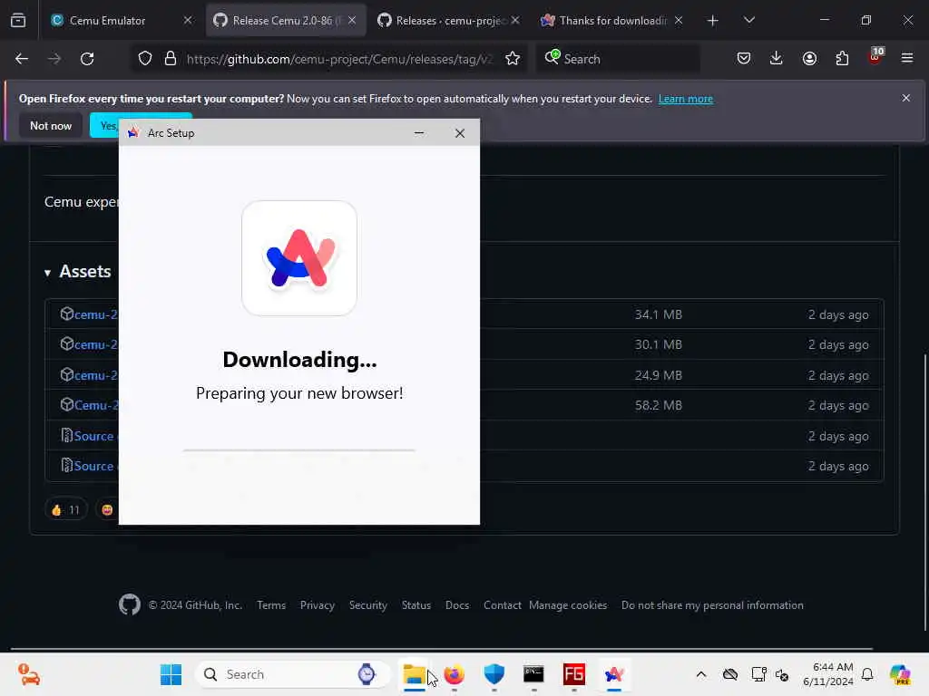Open File Explorer from the taskbar
This screenshot has width=929, height=696.
click(x=414, y=674)
